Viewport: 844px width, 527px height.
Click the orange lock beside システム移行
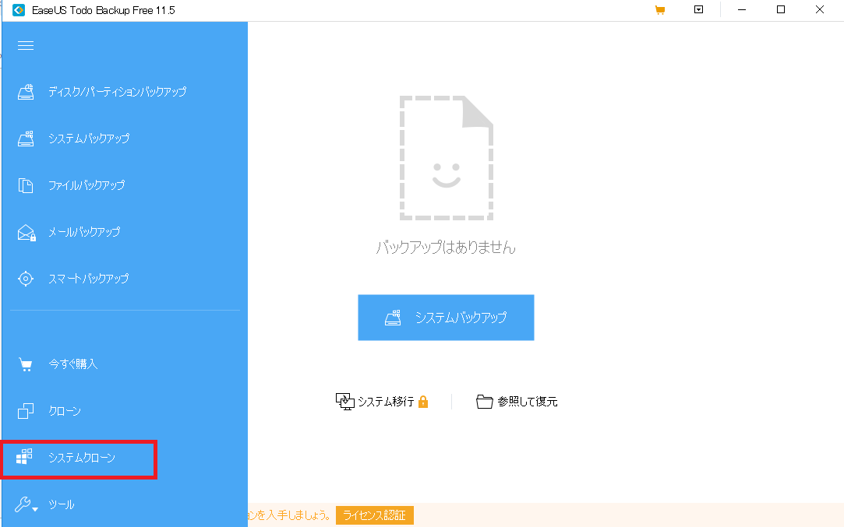pyautogui.click(x=423, y=402)
